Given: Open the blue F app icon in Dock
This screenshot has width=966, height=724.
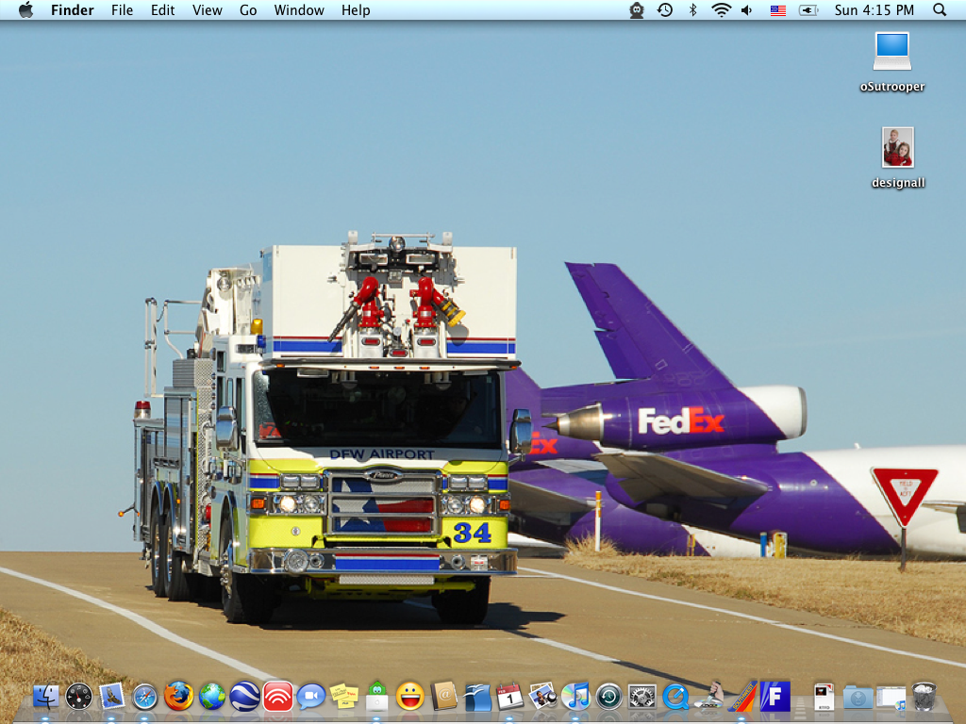Looking at the screenshot, I should (x=775, y=697).
